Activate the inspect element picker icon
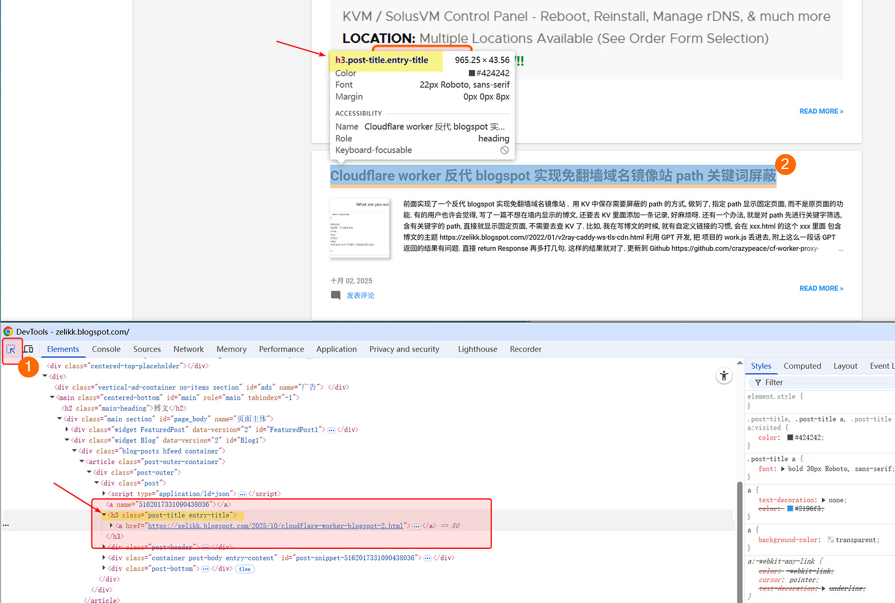 (11, 349)
